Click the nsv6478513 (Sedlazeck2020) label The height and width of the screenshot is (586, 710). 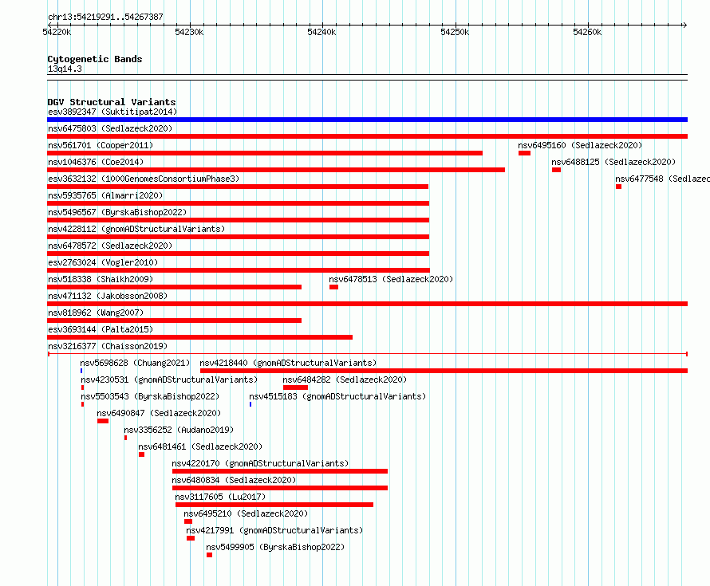391,279
